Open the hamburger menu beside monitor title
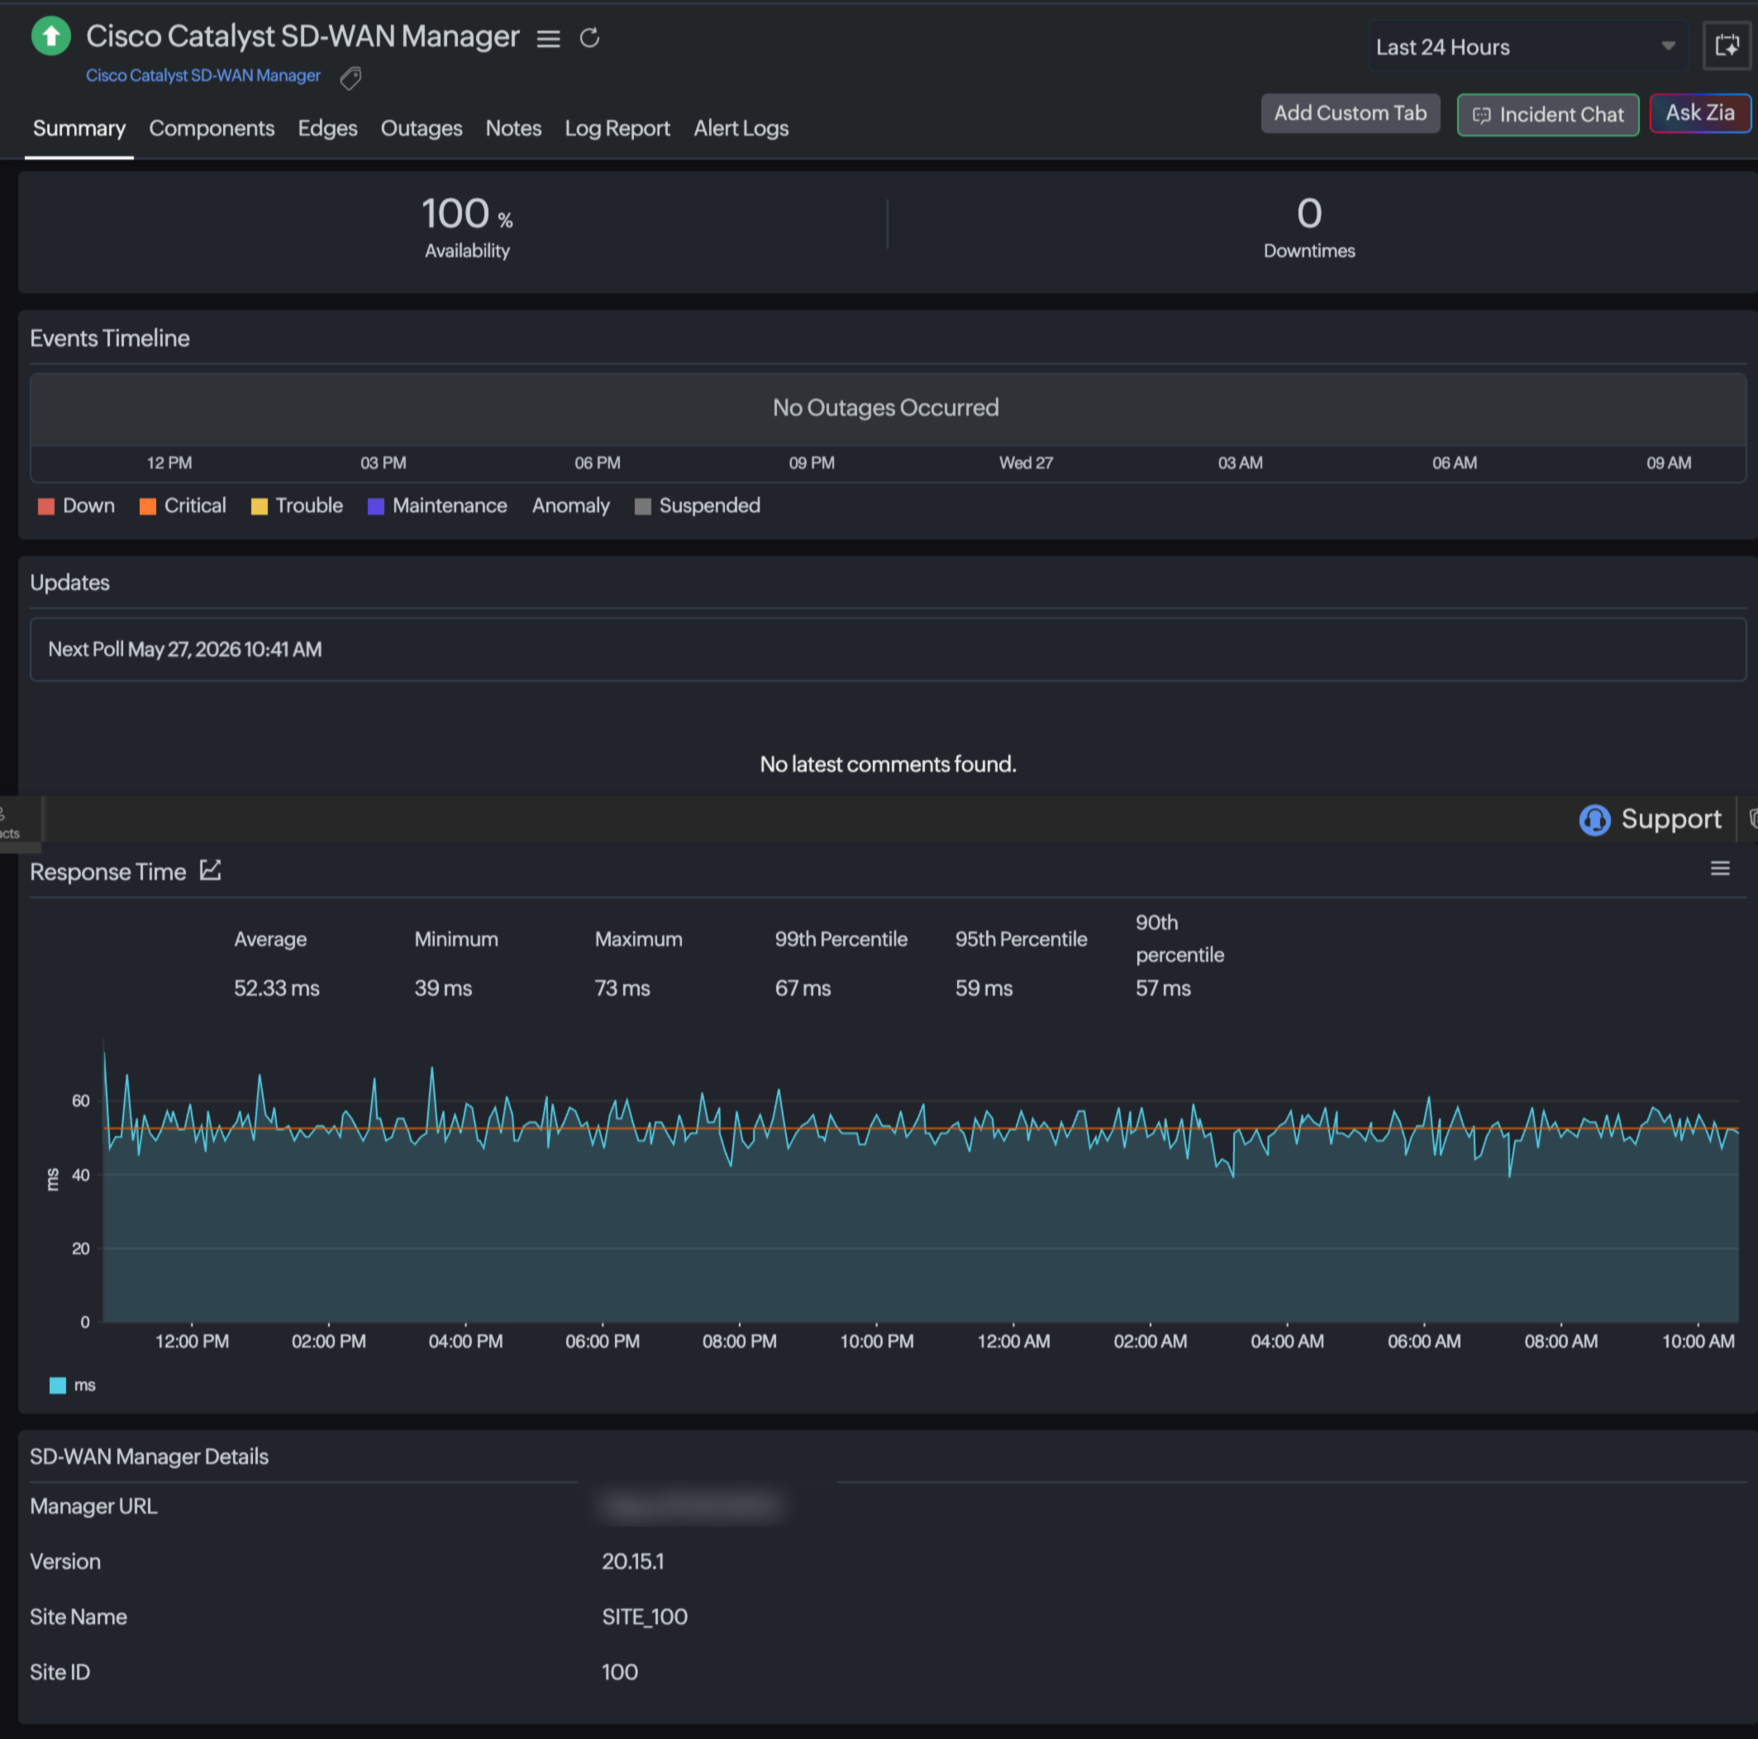The height and width of the screenshot is (1739, 1758). (x=548, y=38)
